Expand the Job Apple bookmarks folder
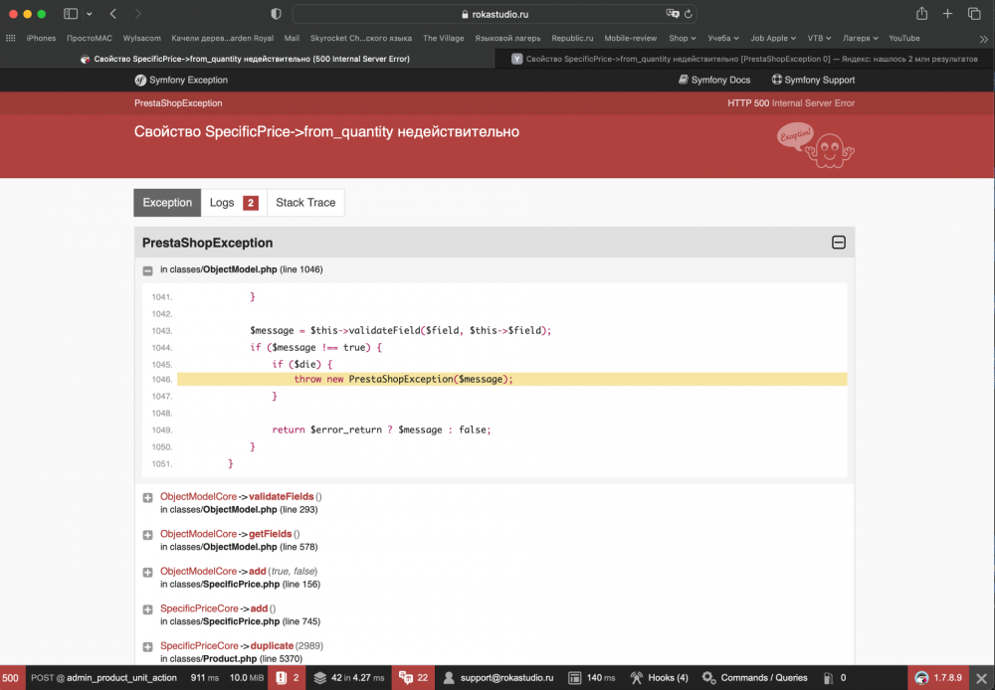This screenshot has height=690, width=995. click(773, 38)
